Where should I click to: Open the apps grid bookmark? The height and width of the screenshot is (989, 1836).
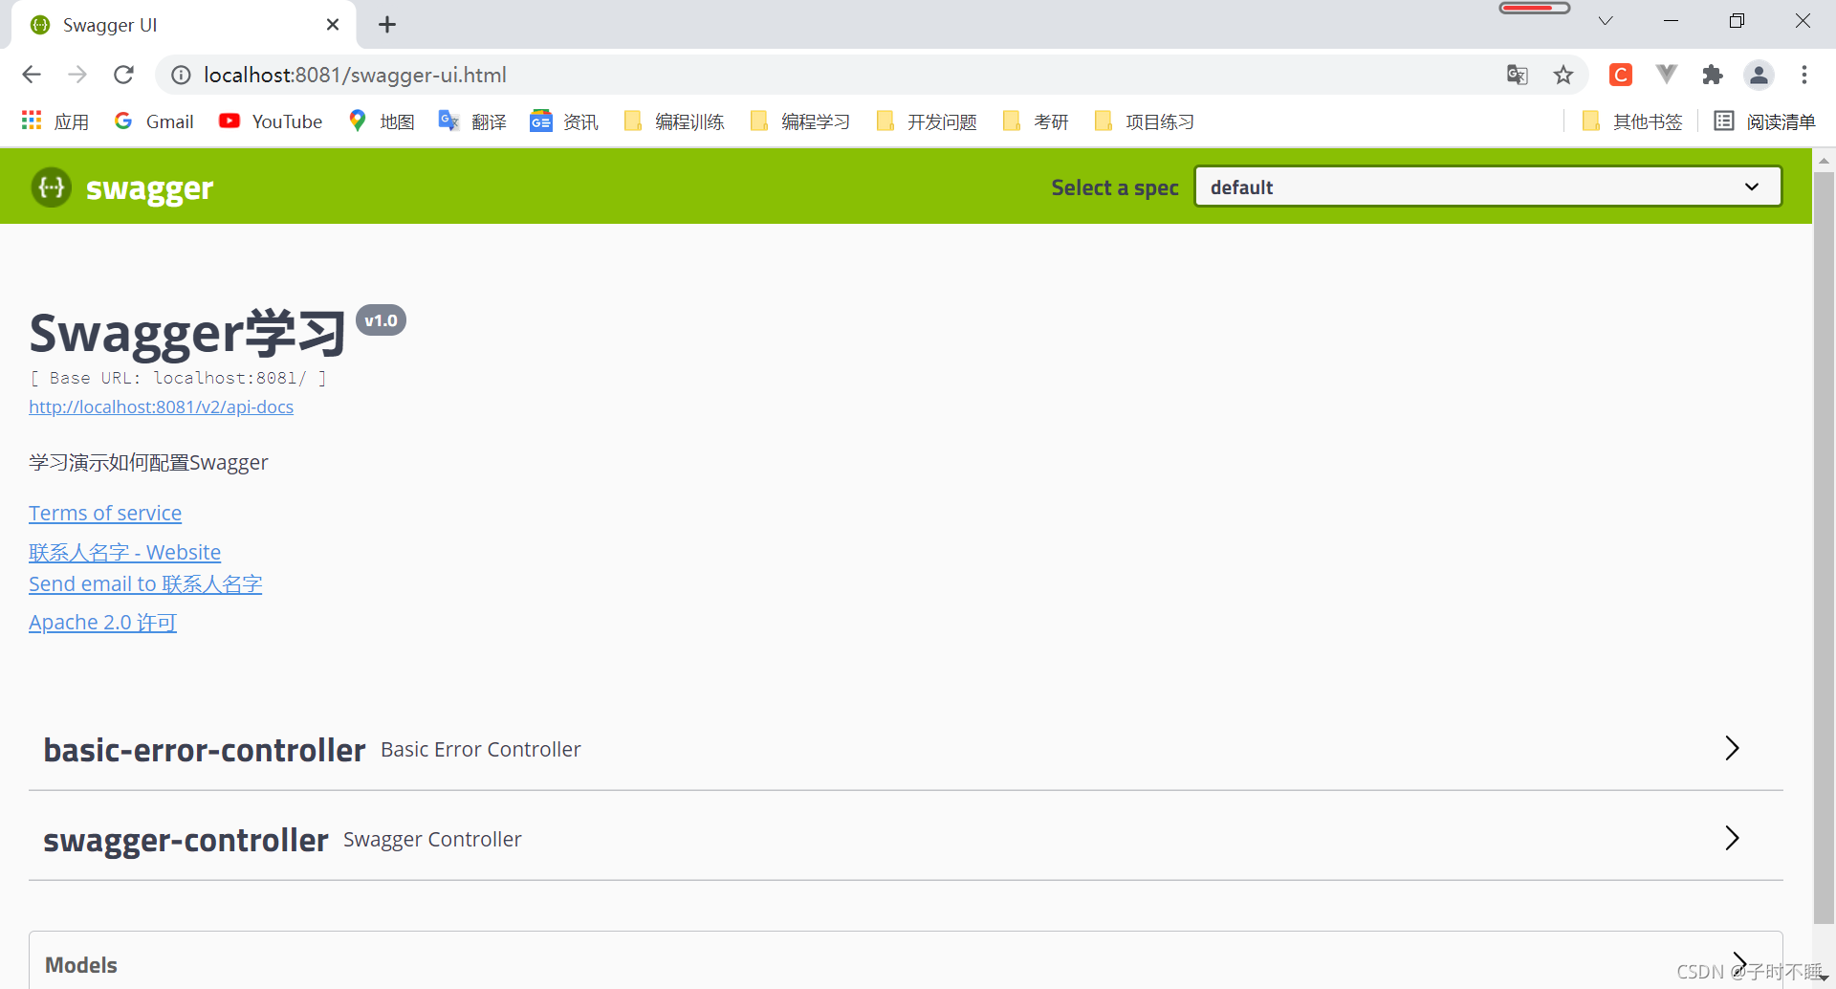pyautogui.click(x=55, y=121)
